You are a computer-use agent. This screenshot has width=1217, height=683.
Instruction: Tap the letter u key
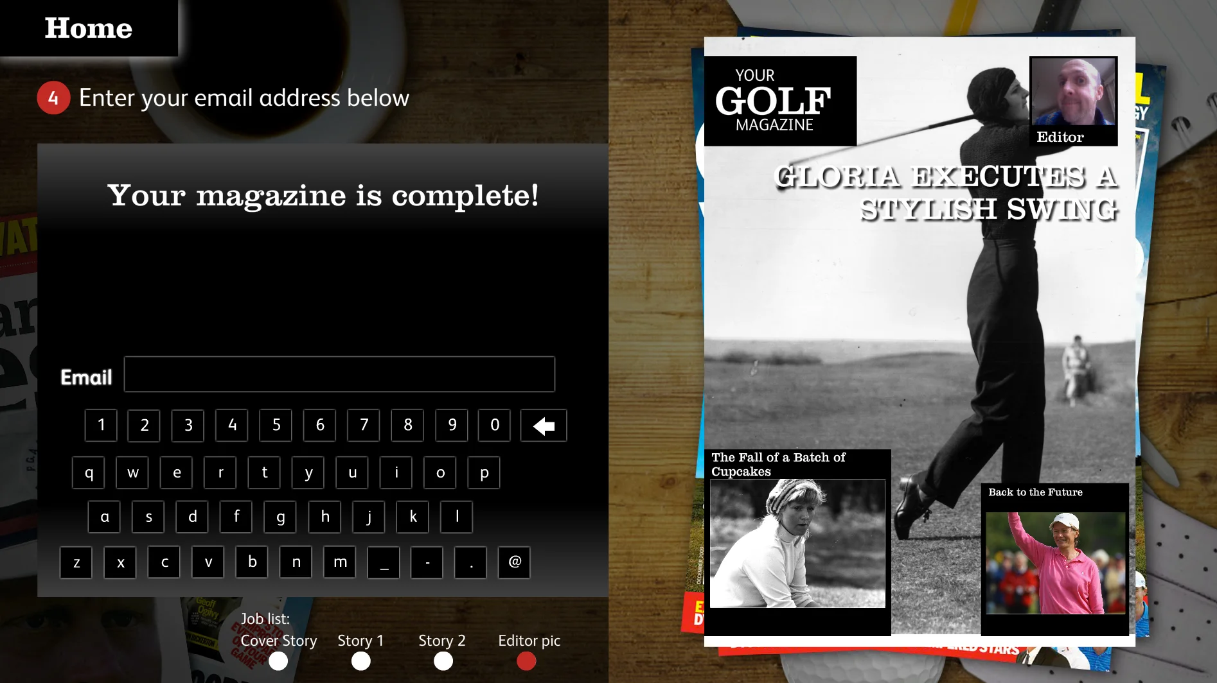click(352, 472)
